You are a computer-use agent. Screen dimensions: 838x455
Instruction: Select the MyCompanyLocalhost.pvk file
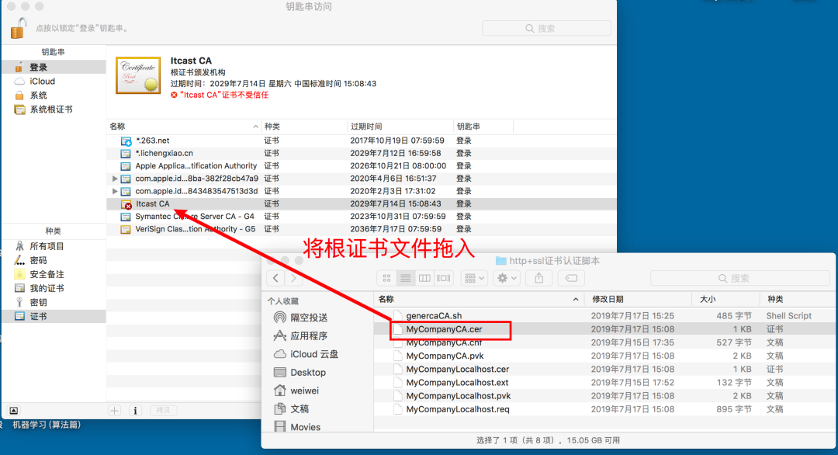(605, 396)
